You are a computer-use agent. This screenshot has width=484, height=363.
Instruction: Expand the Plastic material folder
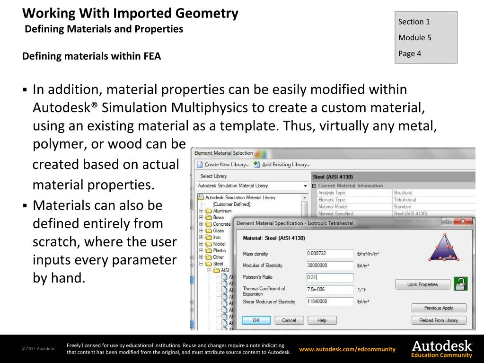pos(201,250)
